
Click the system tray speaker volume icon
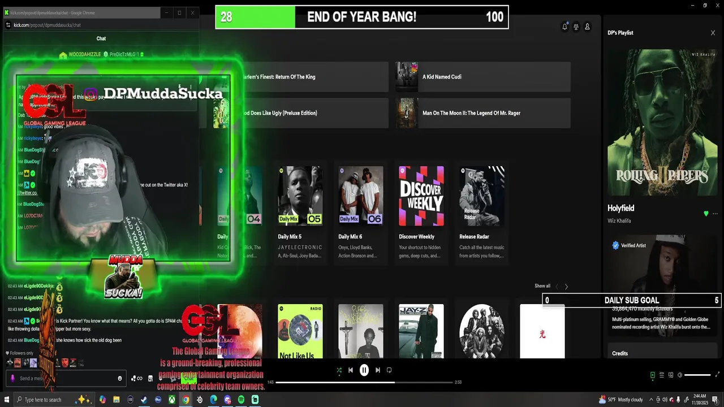pos(665,400)
